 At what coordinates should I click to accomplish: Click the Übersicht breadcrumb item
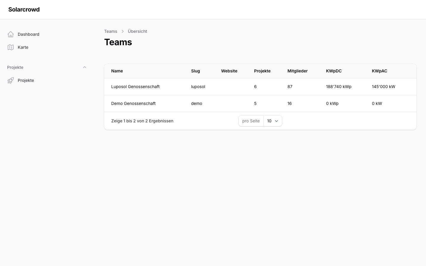click(137, 31)
